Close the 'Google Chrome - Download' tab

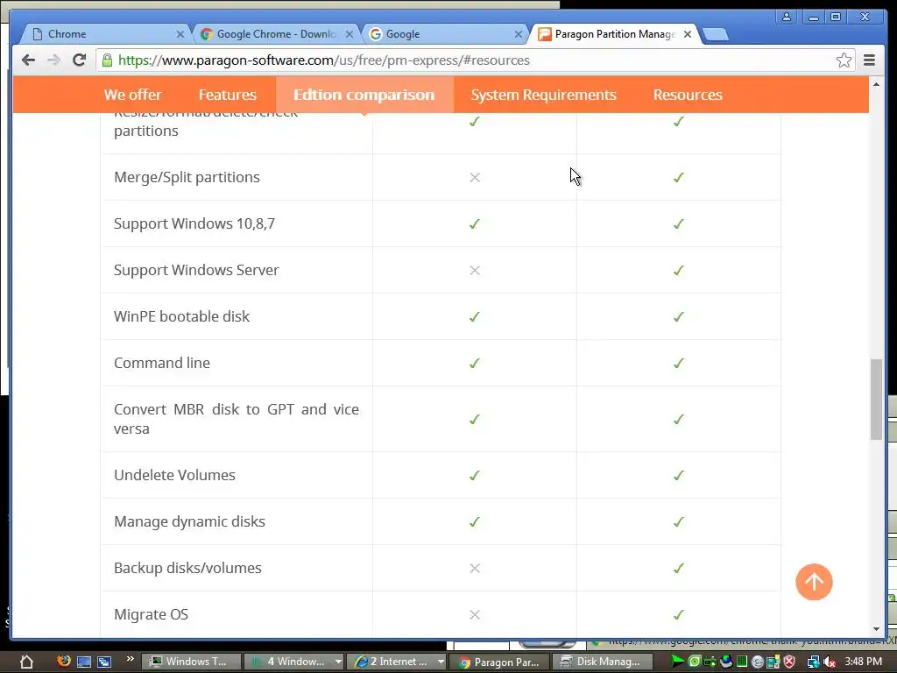[349, 34]
